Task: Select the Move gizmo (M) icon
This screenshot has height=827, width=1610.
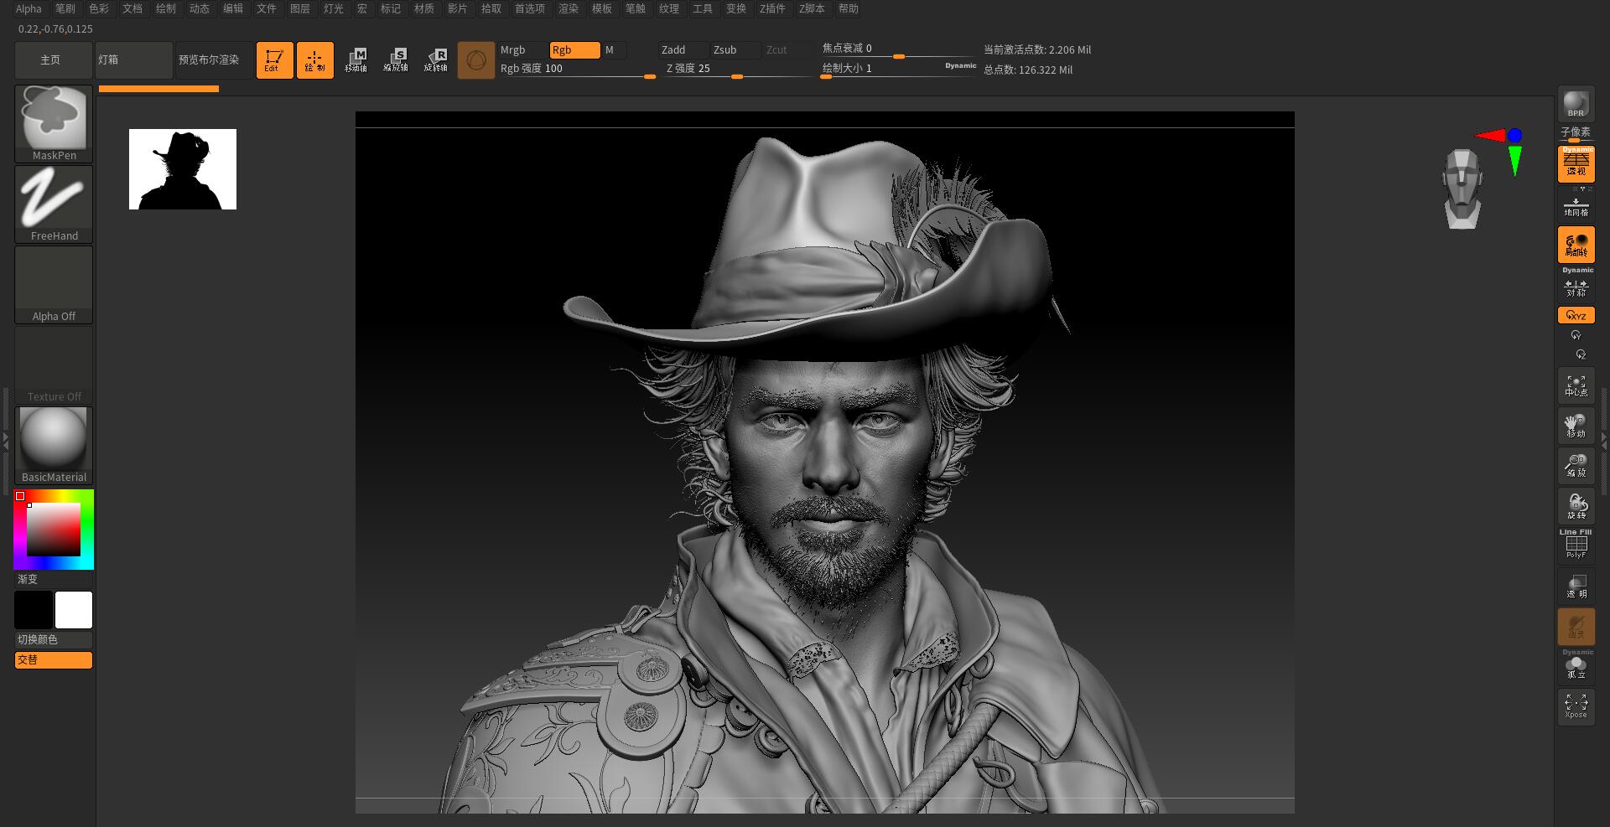Action: coord(356,60)
